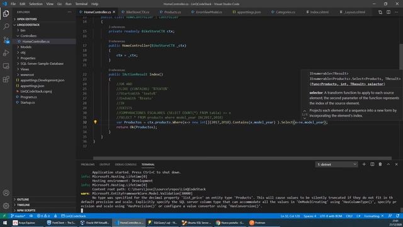The height and width of the screenshot is (227, 403).
Task: Open the Selection menu
Action: (36, 4)
